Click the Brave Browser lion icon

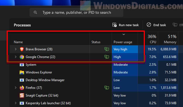coord(22,49)
